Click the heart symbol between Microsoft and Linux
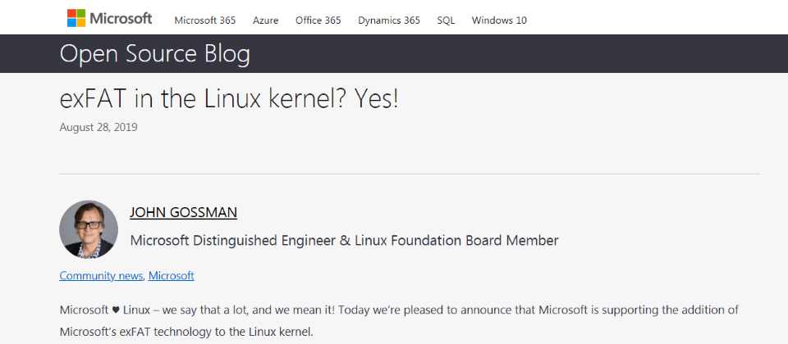 coord(116,310)
